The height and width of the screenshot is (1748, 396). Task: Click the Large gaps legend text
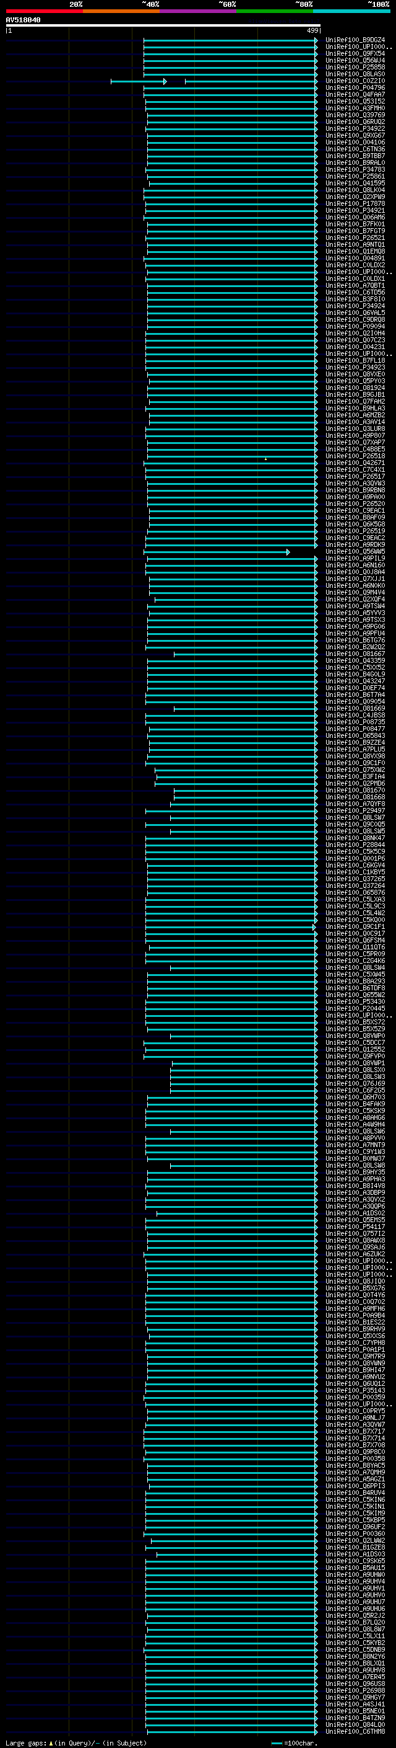[x=75, y=1742]
